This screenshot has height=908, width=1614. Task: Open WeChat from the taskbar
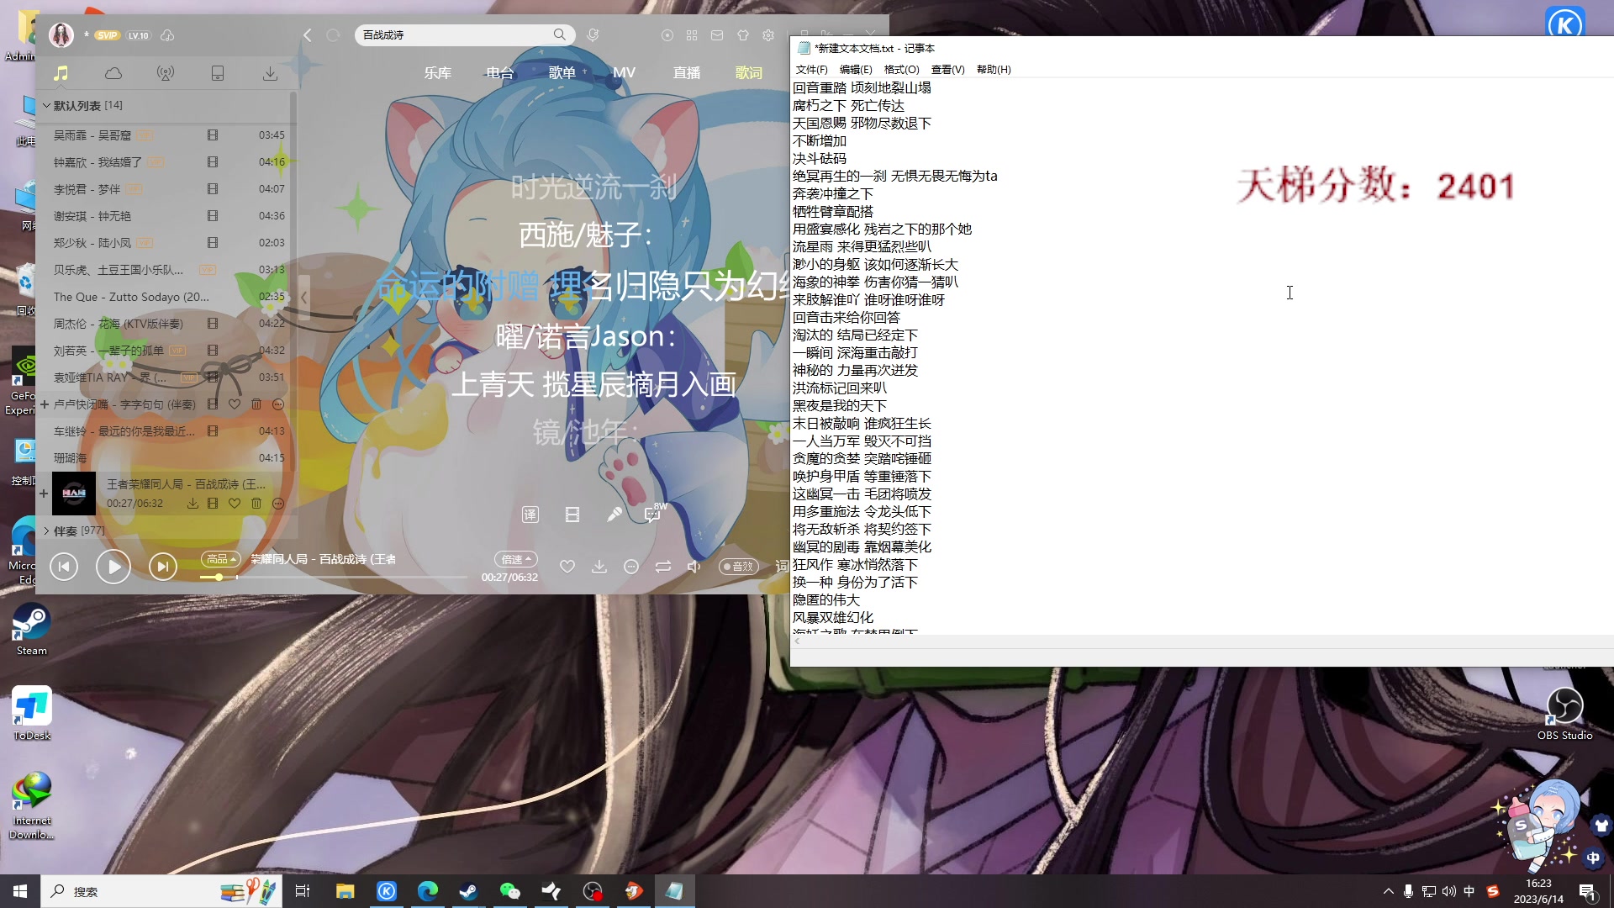coord(509,891)
